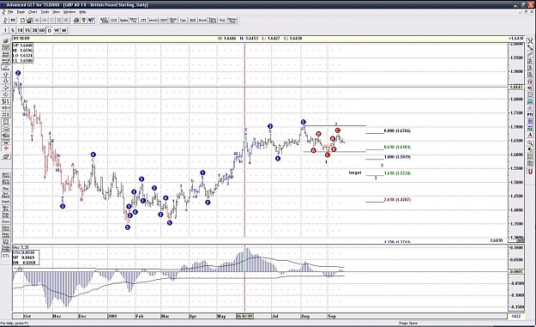The image size is (536, 327).
Task: Click the 'target' label on chart
Action: click(x=355, y=173)
